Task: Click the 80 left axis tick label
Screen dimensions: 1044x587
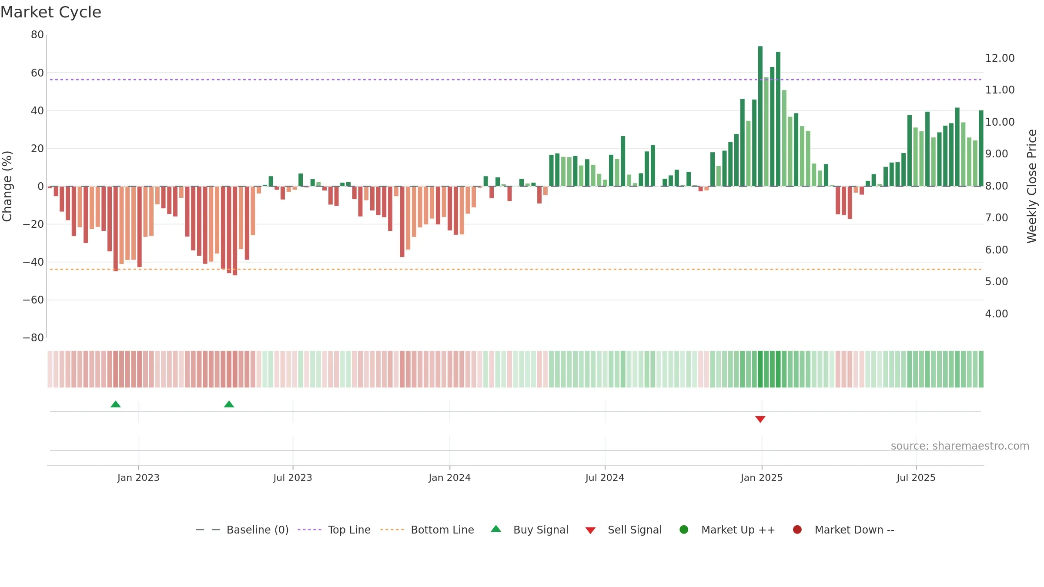Action: 37,35
